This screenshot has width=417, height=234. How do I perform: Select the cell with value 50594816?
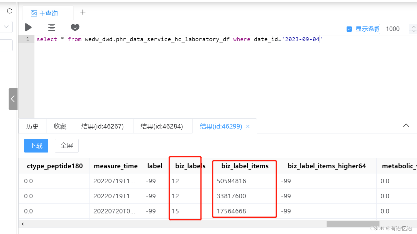pyautogui.click(x=245, y=181)
